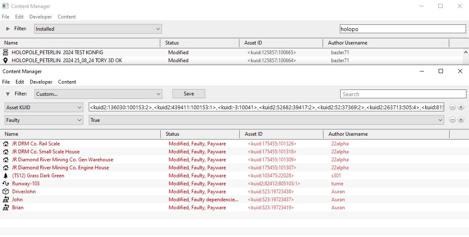Click the driver icon beside Brian
This screenshot has width=469, height=237.
point(5,208)
